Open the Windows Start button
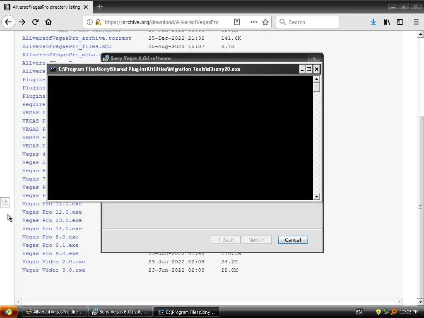 (9, 312)
